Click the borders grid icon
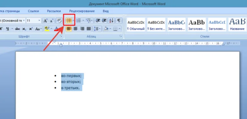The width and height of the screenshot is (247, 119). (115, 29)
